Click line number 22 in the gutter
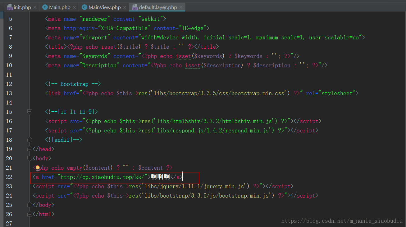Screen dimensions: 406x227 [9, 177]
